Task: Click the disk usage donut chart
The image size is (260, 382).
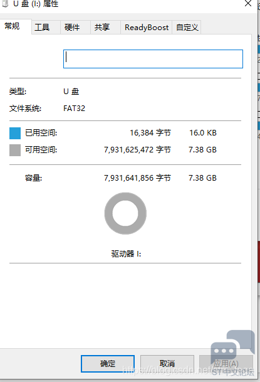Action: coord(125,213)
